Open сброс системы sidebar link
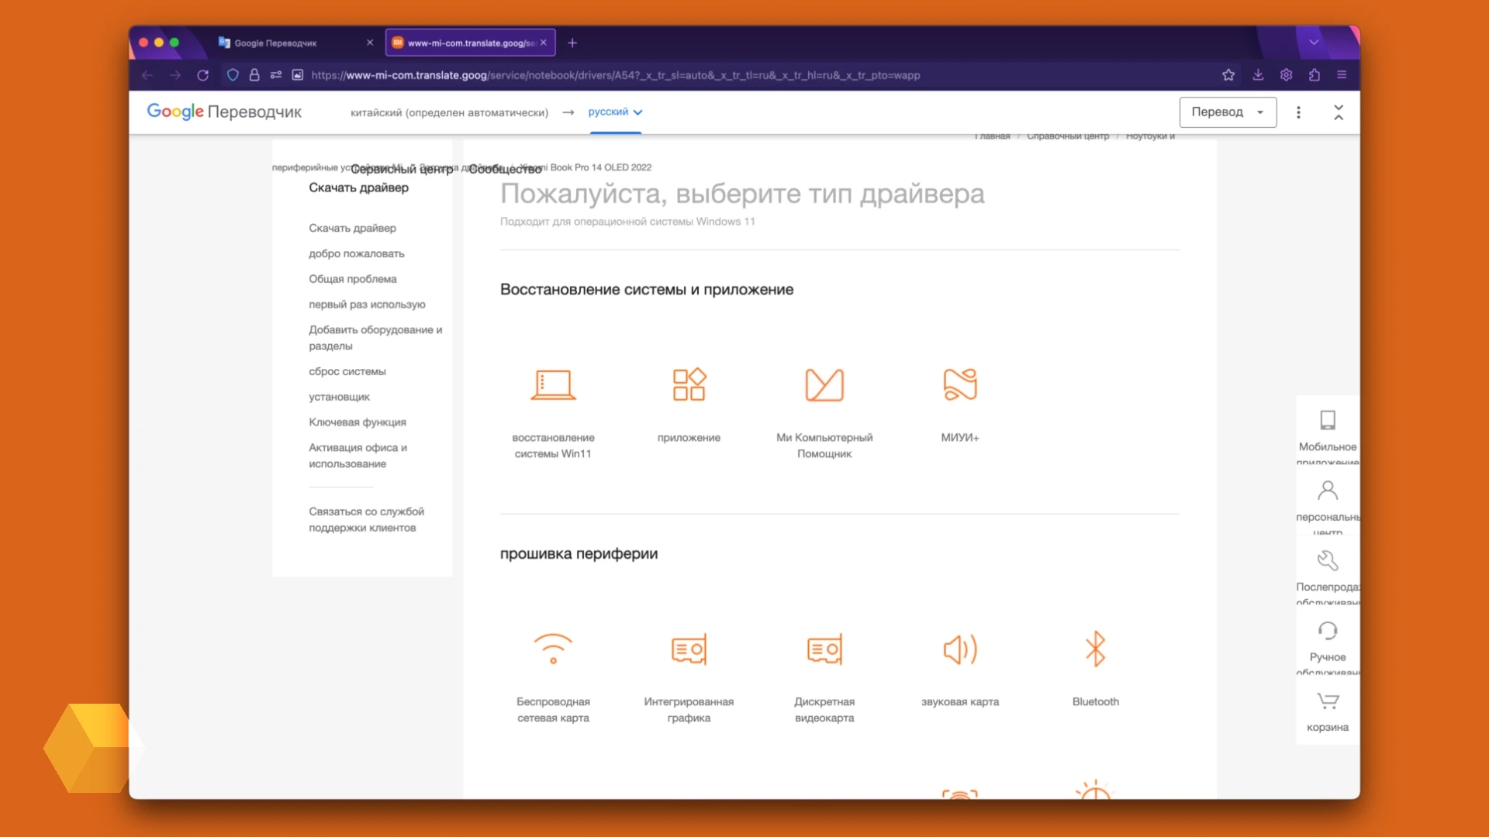 [x=347, y=371]
